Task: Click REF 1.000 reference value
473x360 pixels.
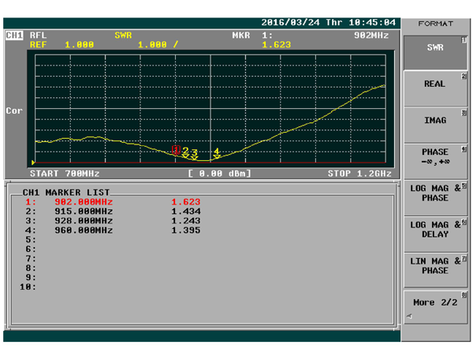Action: (x=61, y=45)
